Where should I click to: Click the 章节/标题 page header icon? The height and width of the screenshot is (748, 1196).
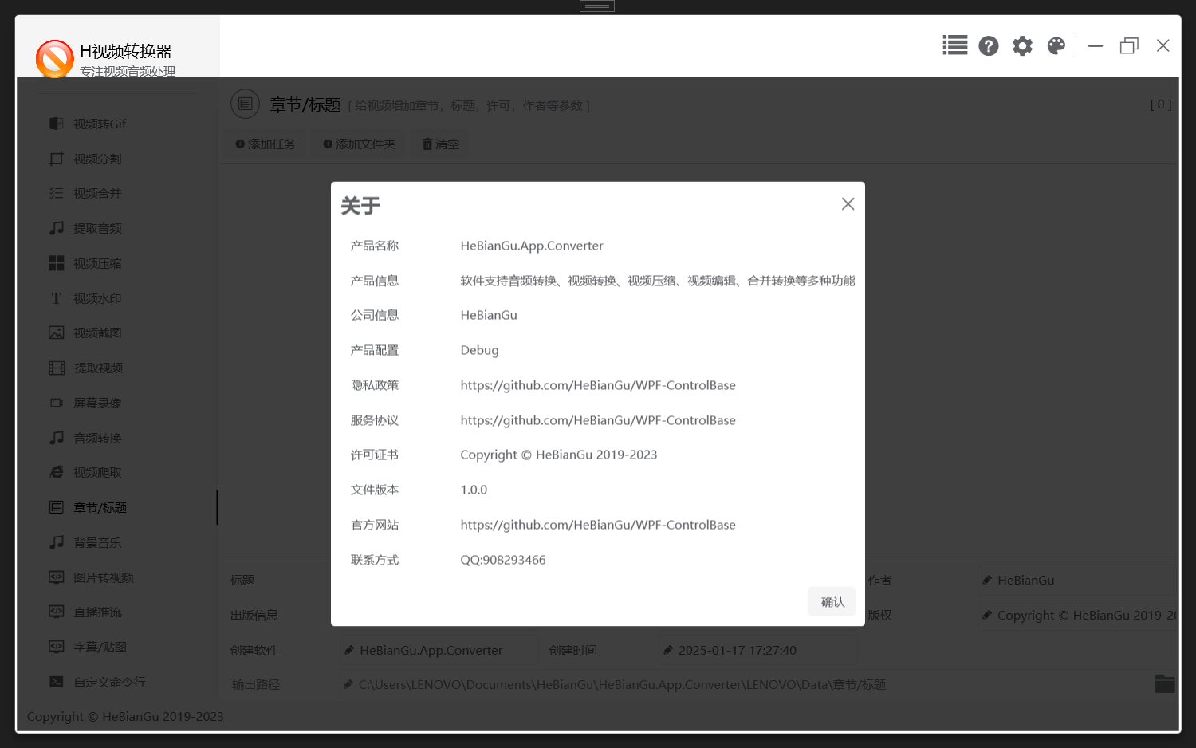245,104
